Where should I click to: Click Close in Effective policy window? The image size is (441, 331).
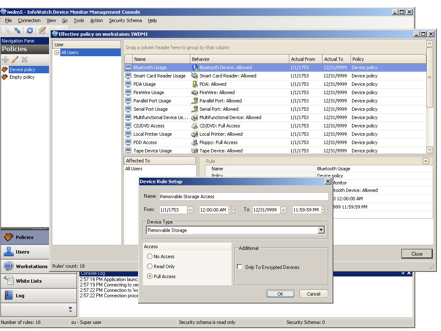click(x=417, y=254)
